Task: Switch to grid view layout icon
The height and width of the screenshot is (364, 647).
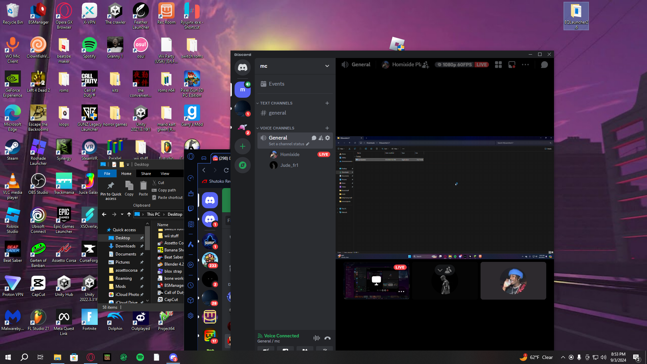Action: pos(498,65)
